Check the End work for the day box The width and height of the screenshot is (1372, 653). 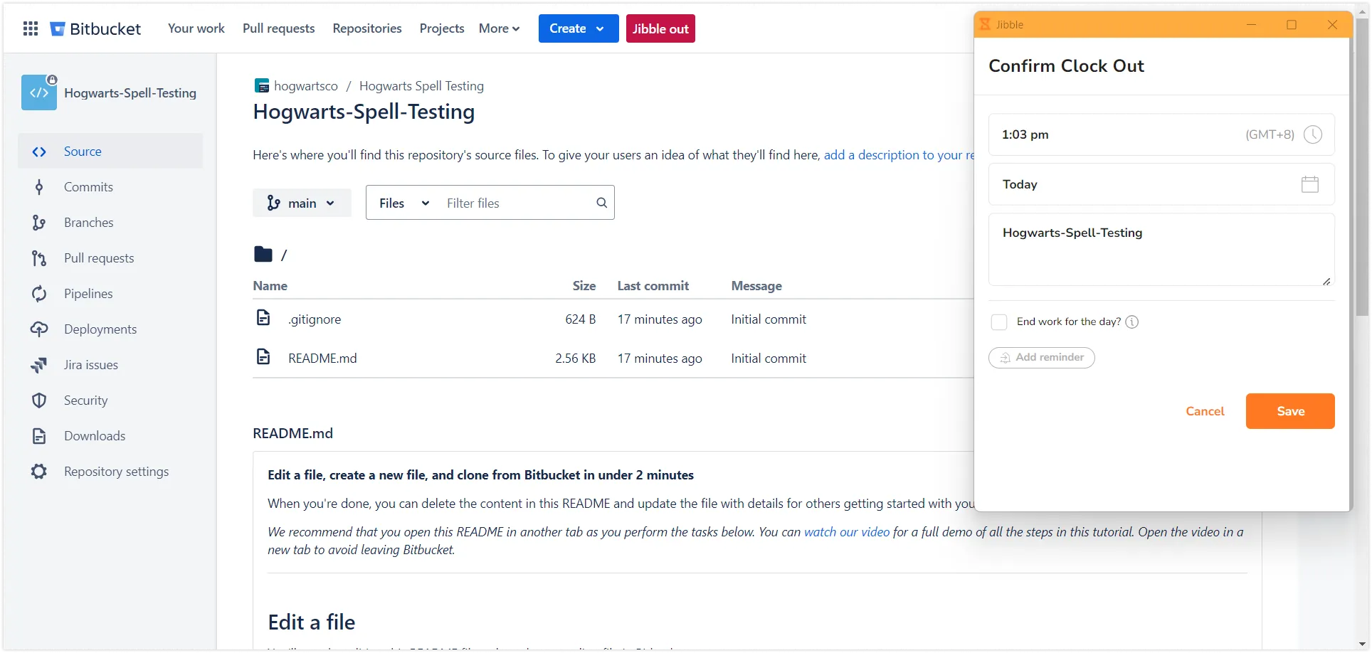coord(999,322)
